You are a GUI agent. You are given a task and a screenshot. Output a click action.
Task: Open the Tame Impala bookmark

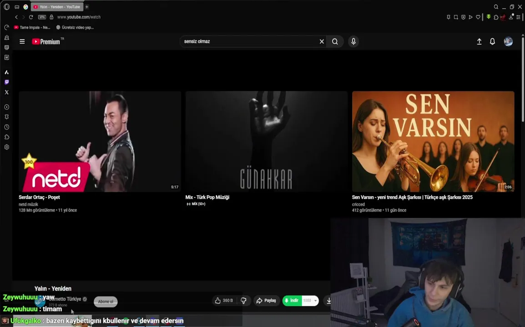(32, 27)
